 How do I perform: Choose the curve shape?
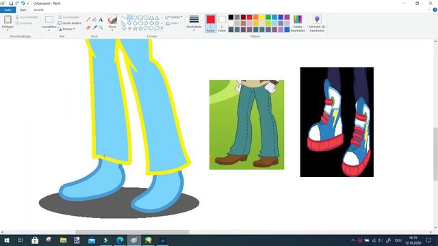click(129, 18)
